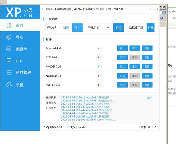This screenshot has width=176, height=144.
Task: Select log line 14:06:16 Apache2.4.39 已启动
Action: pyautogui.click(x=85, y=98)
